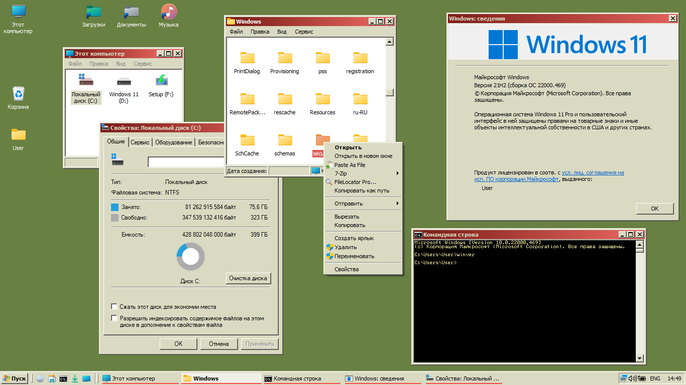Choose Вырезать in the context menu
Viewport: 686px width, 385px height.
[363, 217]
